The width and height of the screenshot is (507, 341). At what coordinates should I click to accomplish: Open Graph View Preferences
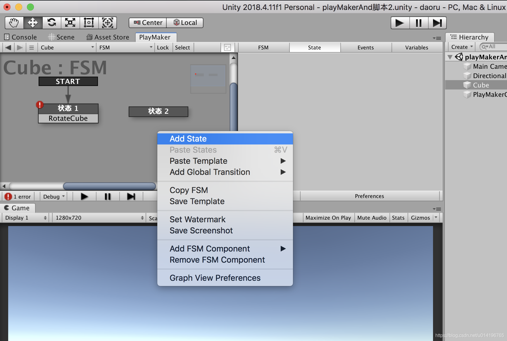[225, 278]
